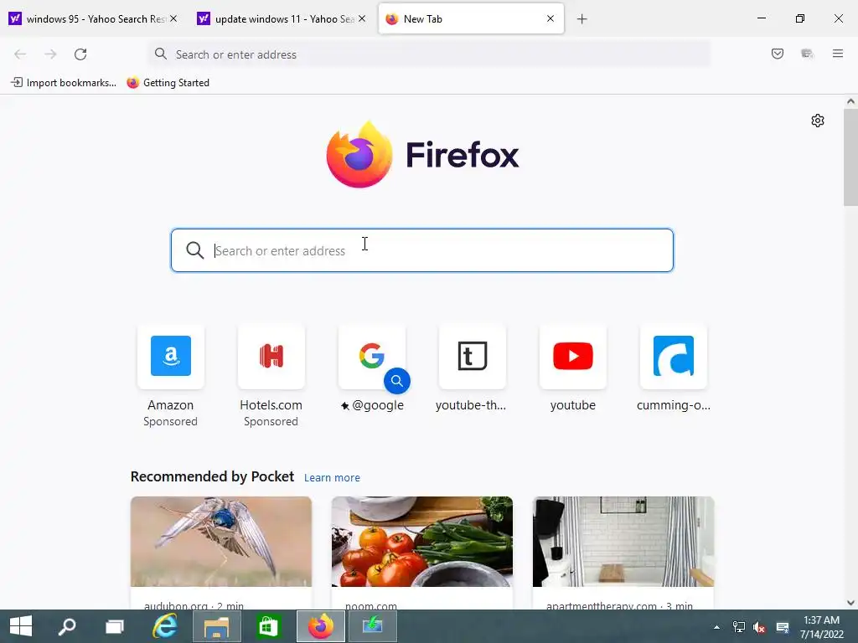Image resolution: width=858 pixels, height=643 pixels.
Task: Focus the center Search or enter address box
Action: [x=422, y=250]
